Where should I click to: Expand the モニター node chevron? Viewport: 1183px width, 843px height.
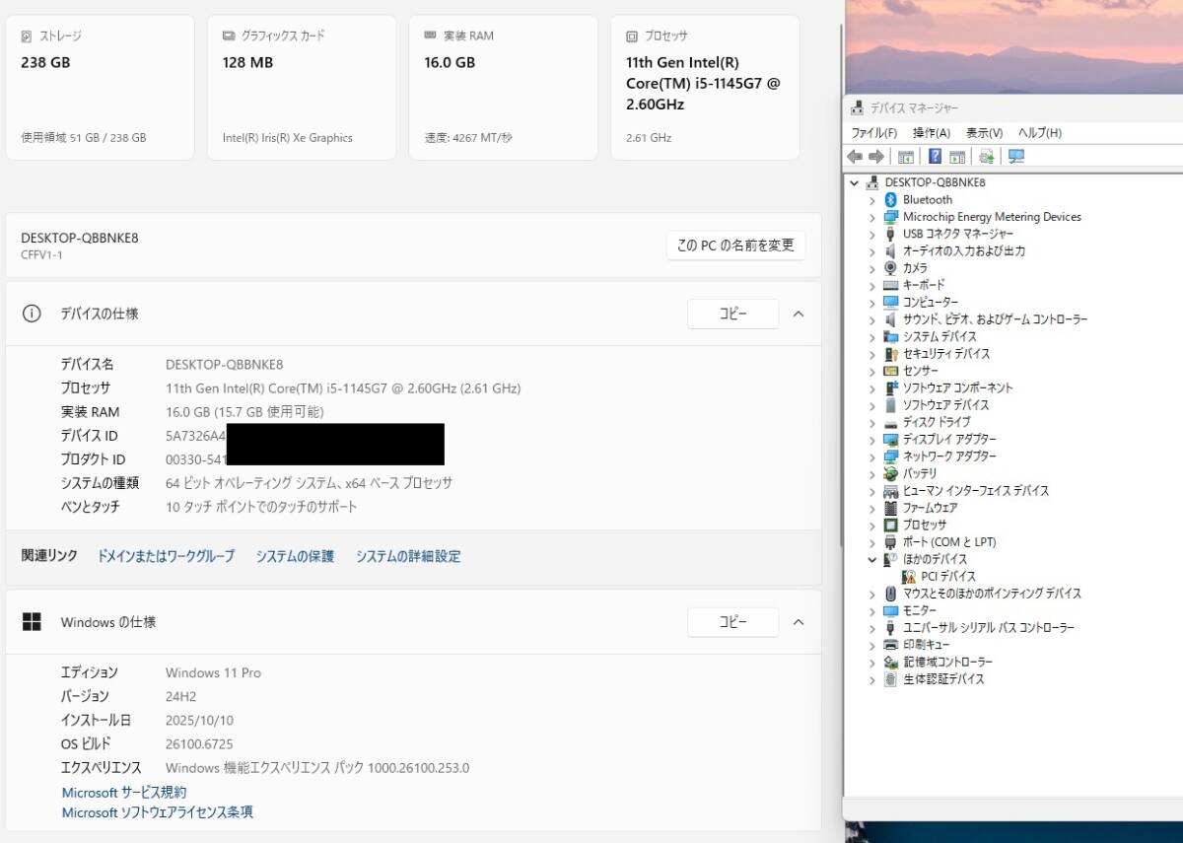coord(872,611)
